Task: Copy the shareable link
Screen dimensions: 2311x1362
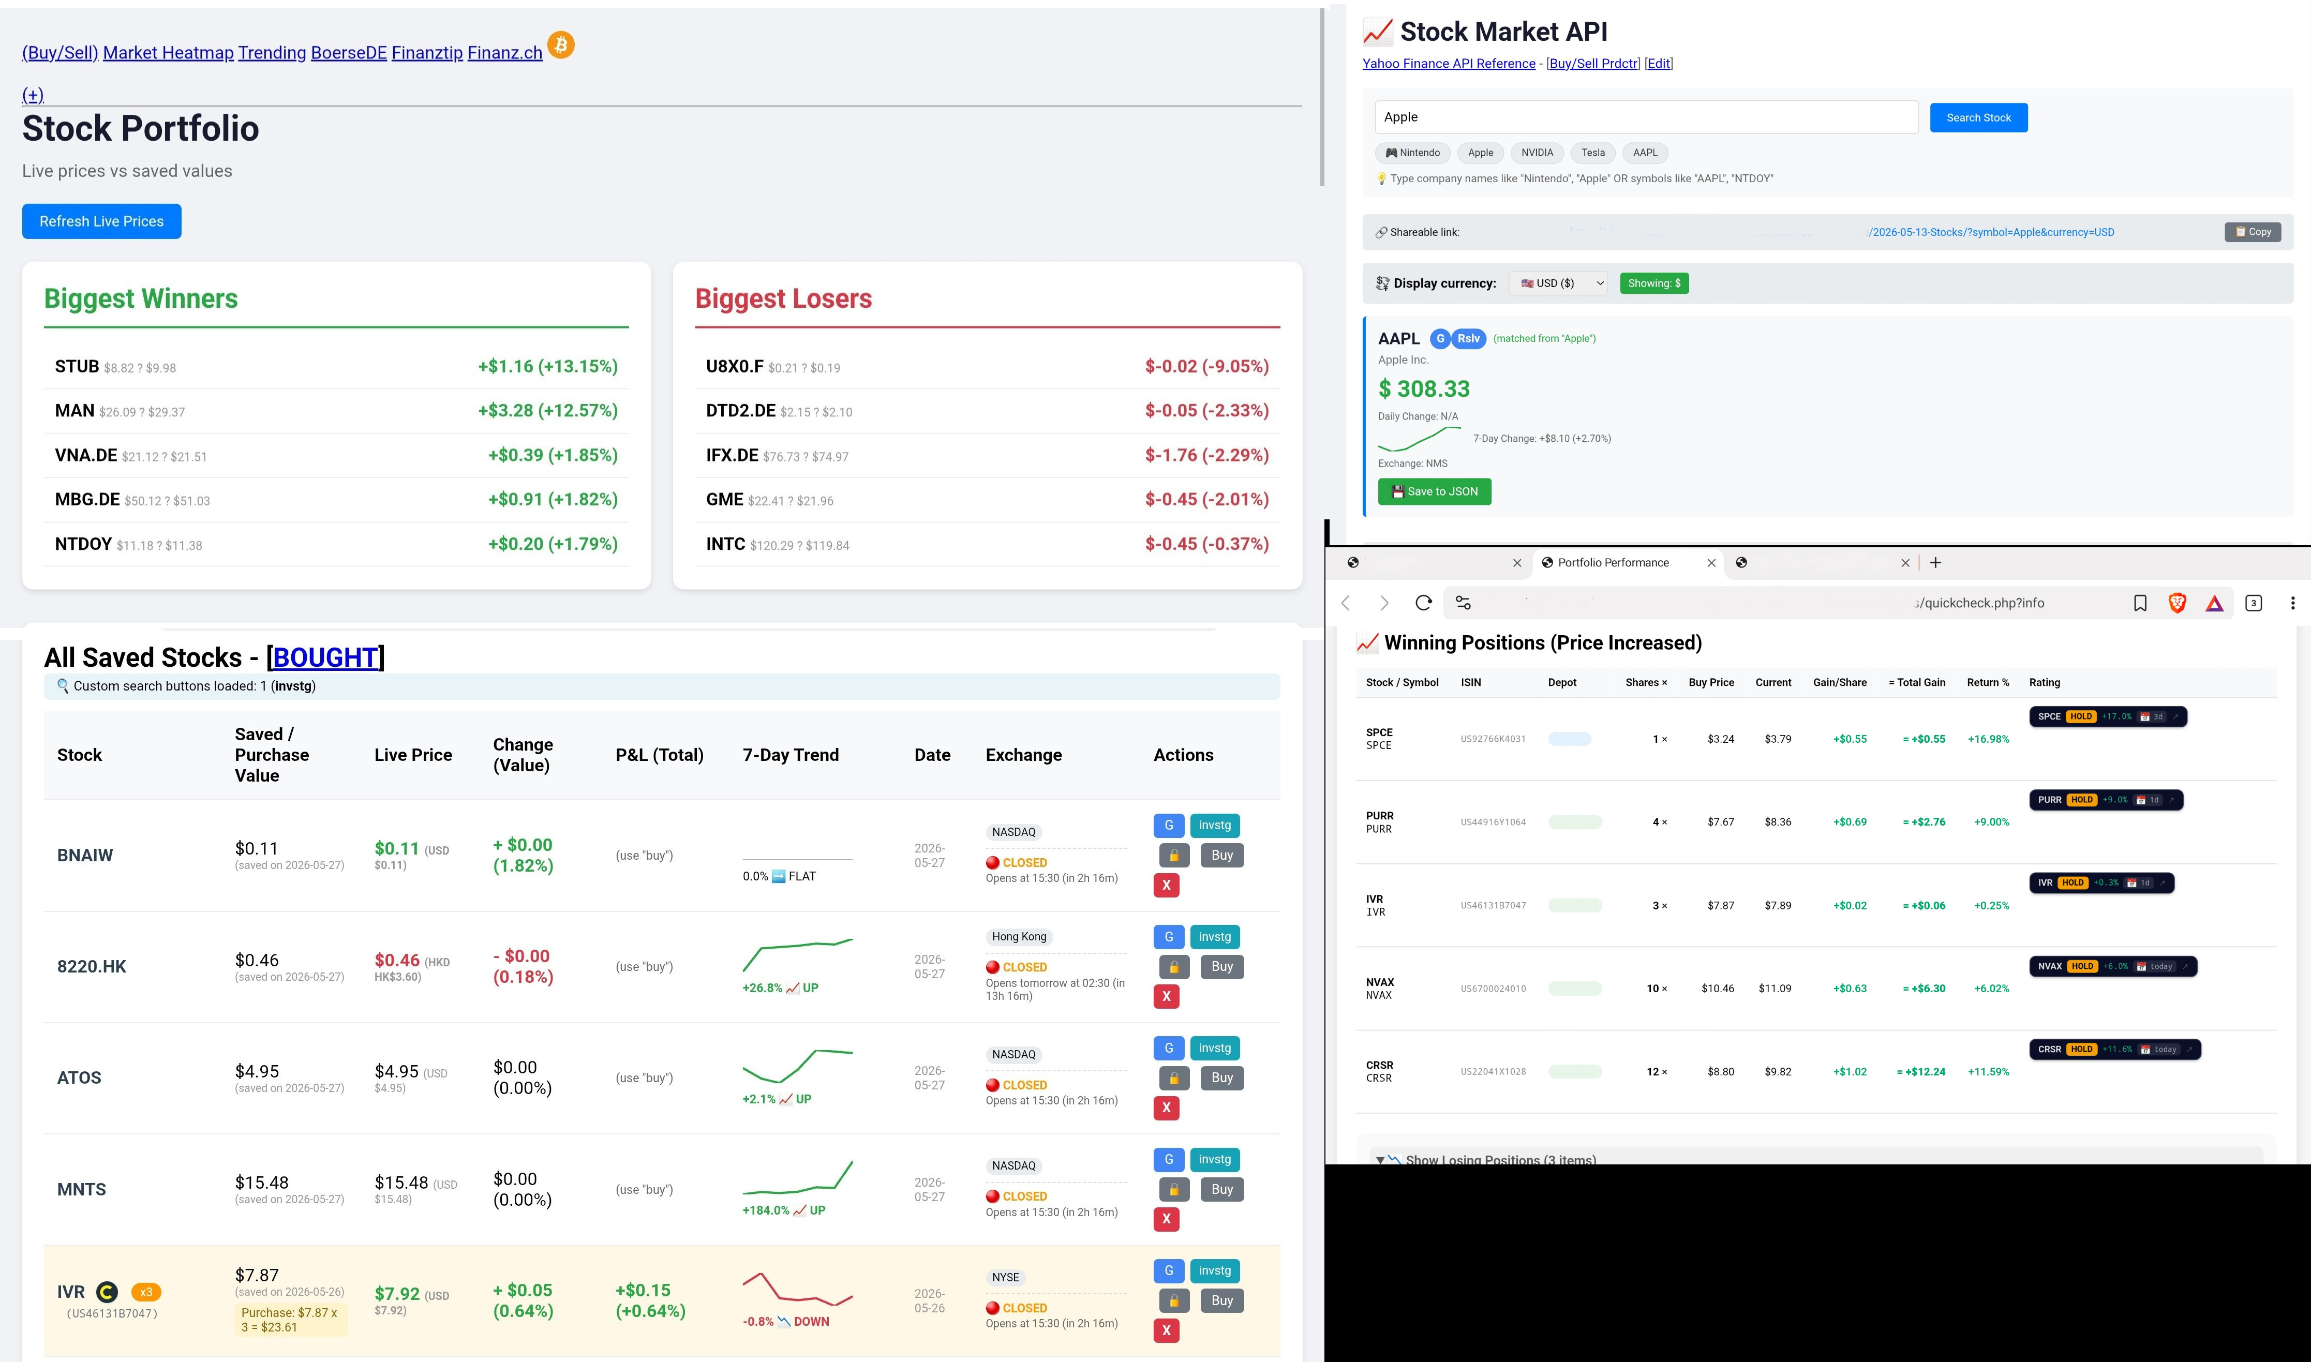Action: pos(2252,232)
